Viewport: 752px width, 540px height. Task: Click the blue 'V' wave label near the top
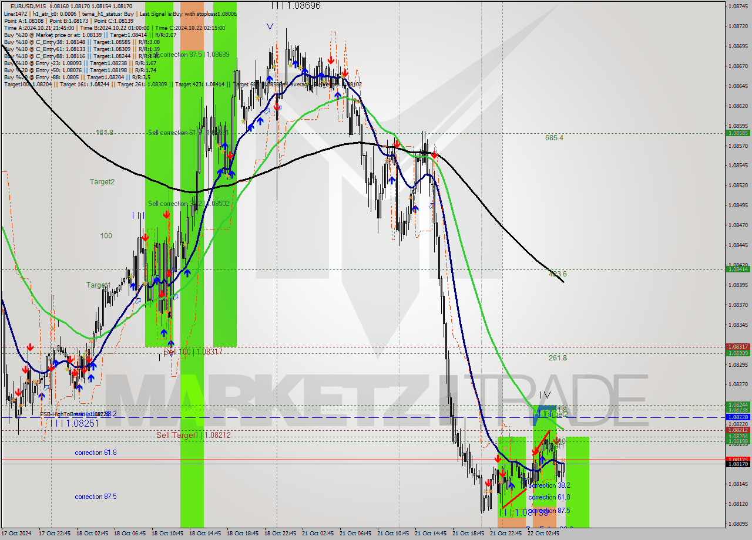[270, 26]
